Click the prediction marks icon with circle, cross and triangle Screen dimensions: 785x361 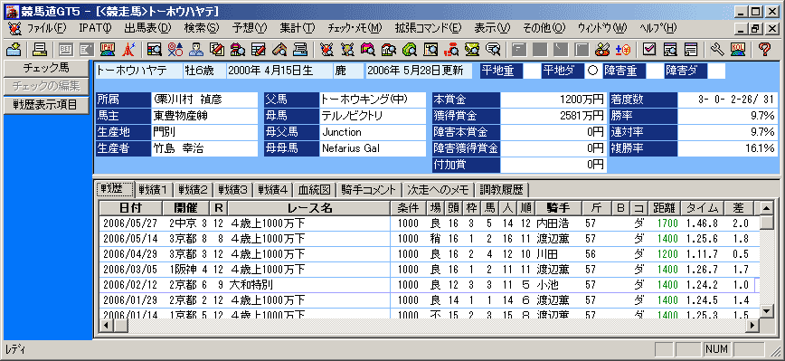[175, 49]
